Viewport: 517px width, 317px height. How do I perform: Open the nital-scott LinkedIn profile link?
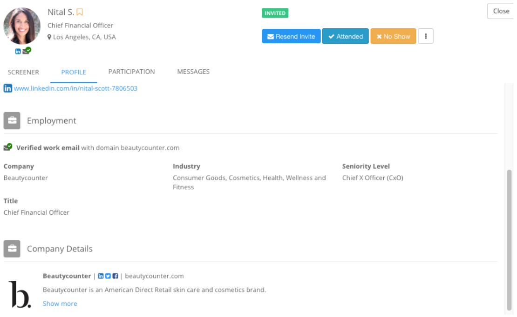pyautogui.click(x=75, y=88)
